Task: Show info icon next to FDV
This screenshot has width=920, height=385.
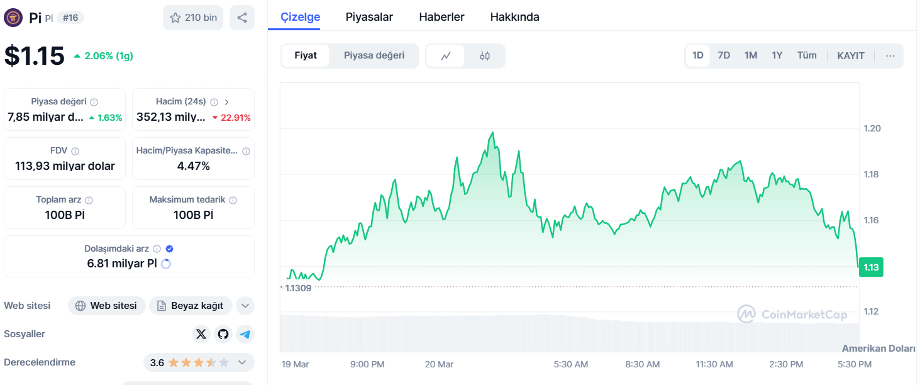Action: coord(75,151)
